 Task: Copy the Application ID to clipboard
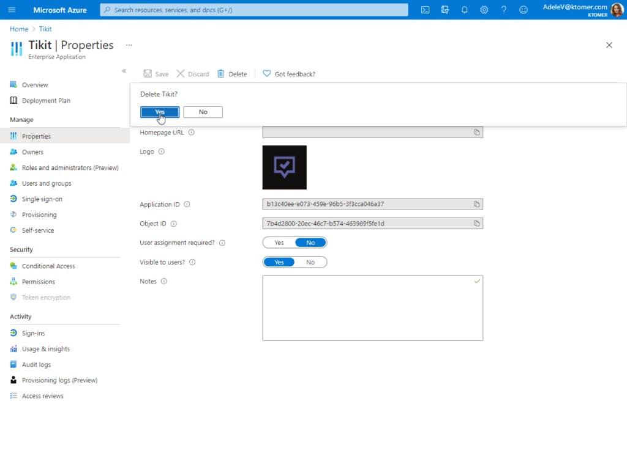477,204
